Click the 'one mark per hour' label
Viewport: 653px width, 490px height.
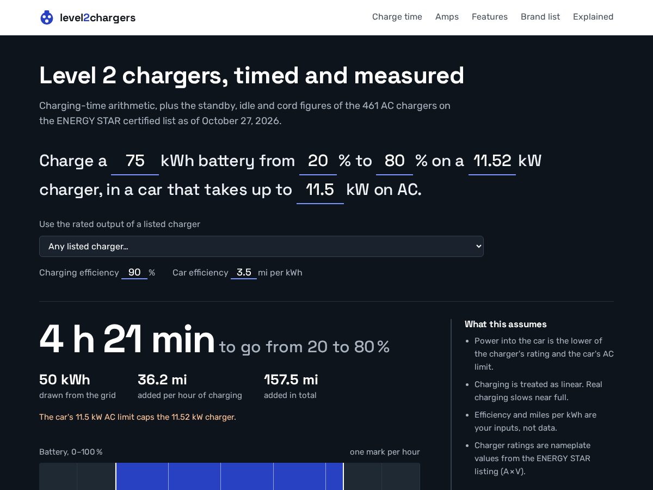coord(385,452)
